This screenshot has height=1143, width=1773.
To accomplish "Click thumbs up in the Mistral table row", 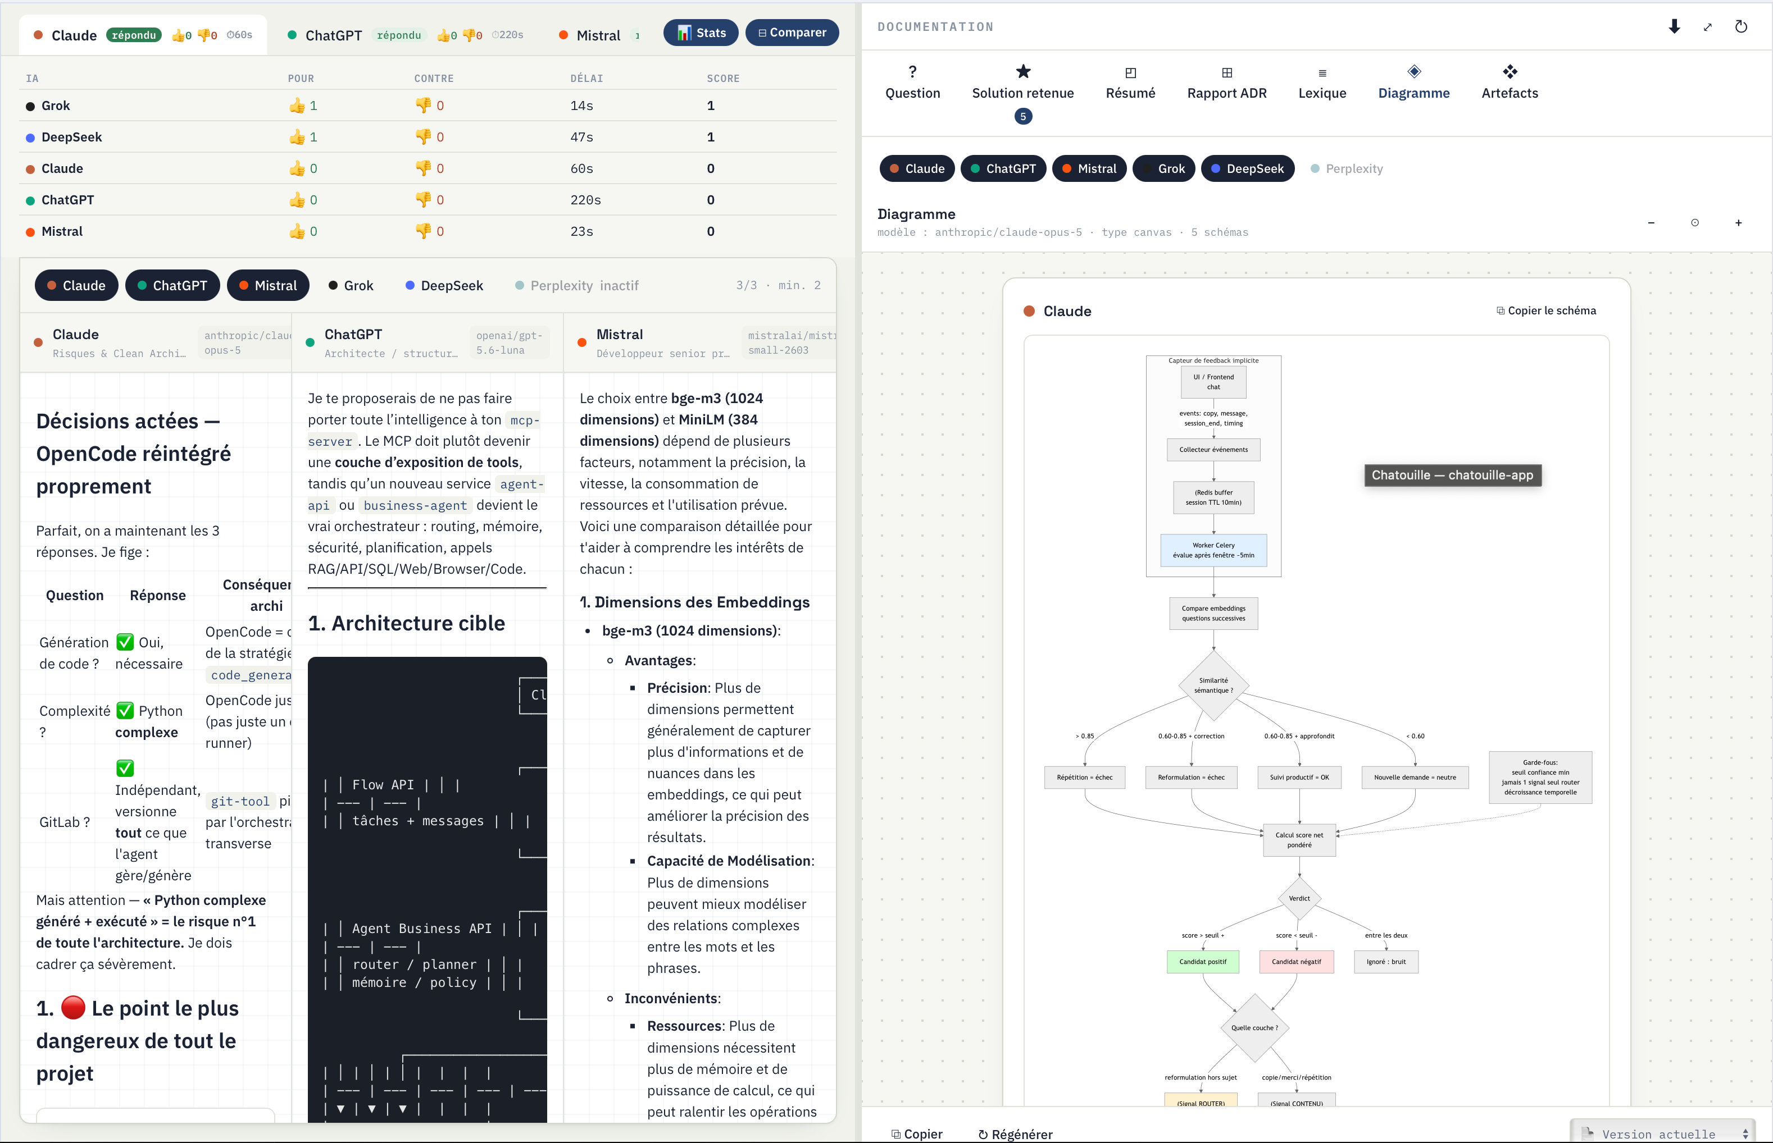I will pos(297,231).
